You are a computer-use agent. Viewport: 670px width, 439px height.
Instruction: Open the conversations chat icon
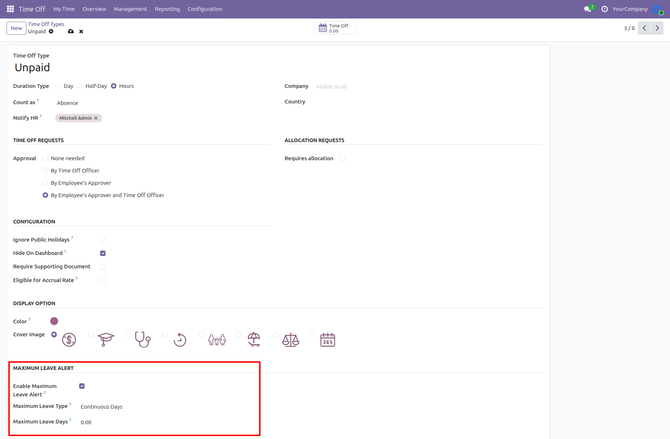pos(588,9)
